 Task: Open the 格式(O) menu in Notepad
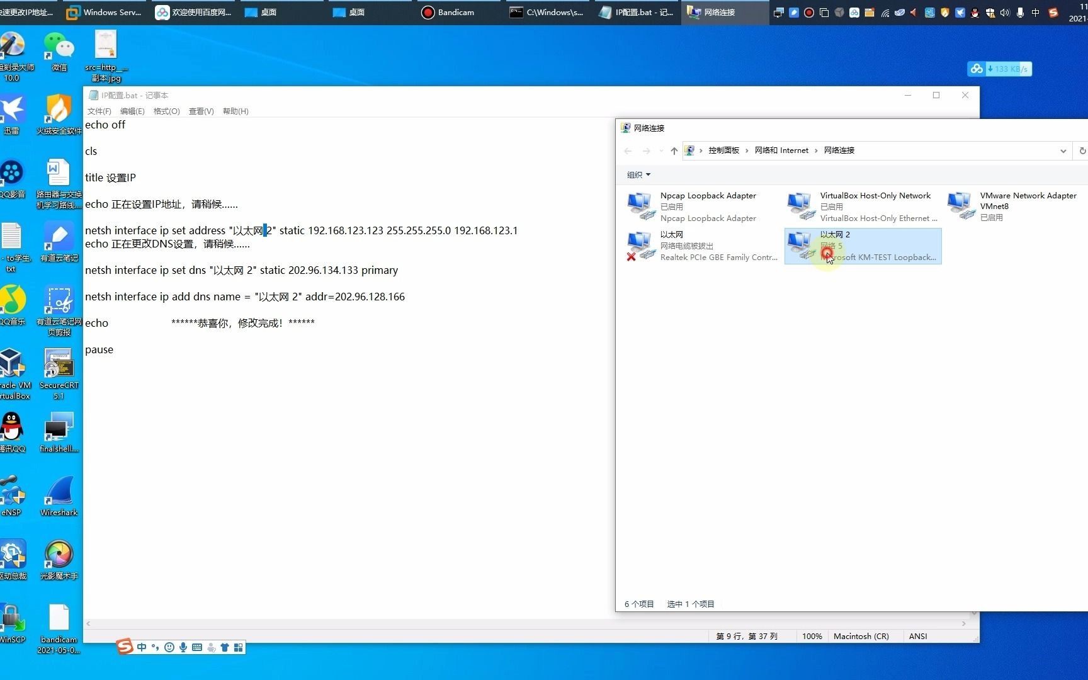click(167, 111)
